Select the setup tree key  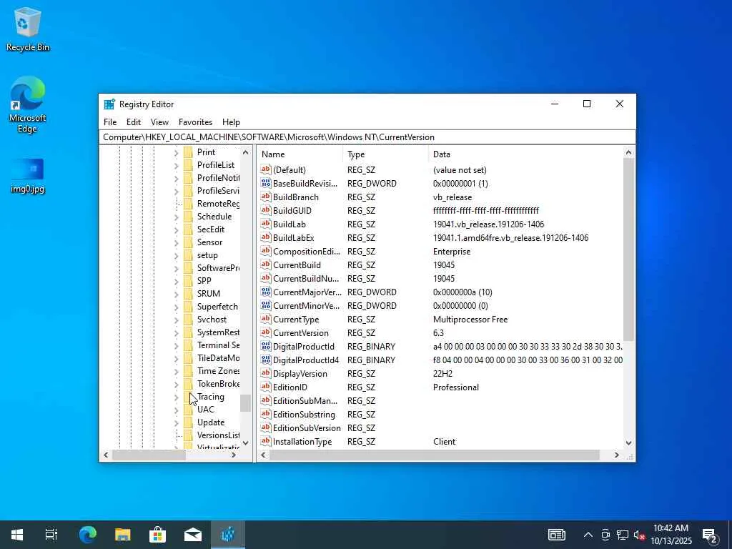click(x=207, y=255)
